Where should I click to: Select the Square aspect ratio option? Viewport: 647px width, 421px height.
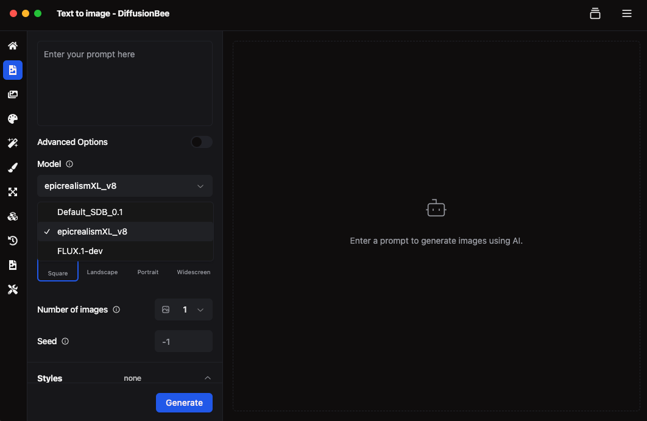click(x=58, y=272)
